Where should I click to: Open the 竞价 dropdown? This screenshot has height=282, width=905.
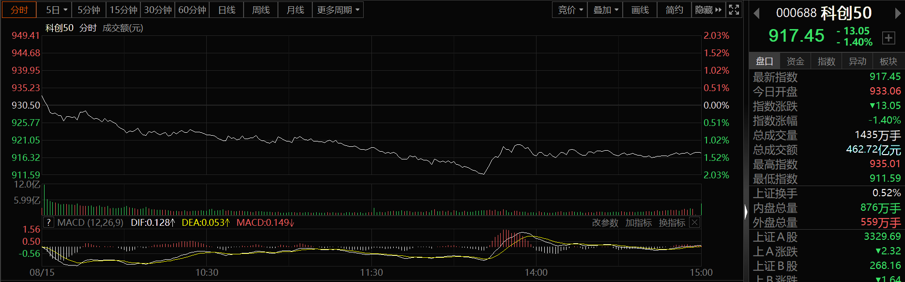[x=570, y=10]
